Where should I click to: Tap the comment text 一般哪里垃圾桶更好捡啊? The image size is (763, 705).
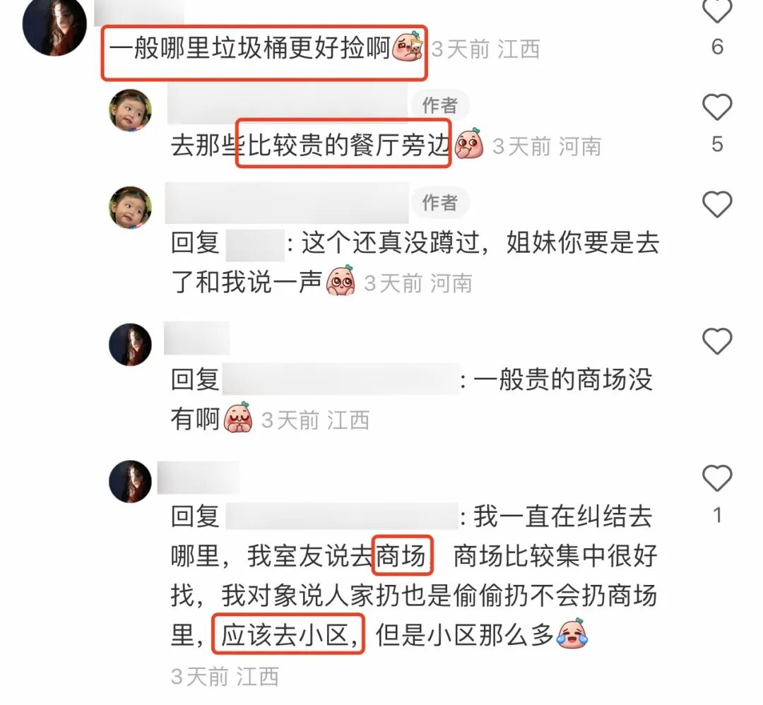coord(249,49)
